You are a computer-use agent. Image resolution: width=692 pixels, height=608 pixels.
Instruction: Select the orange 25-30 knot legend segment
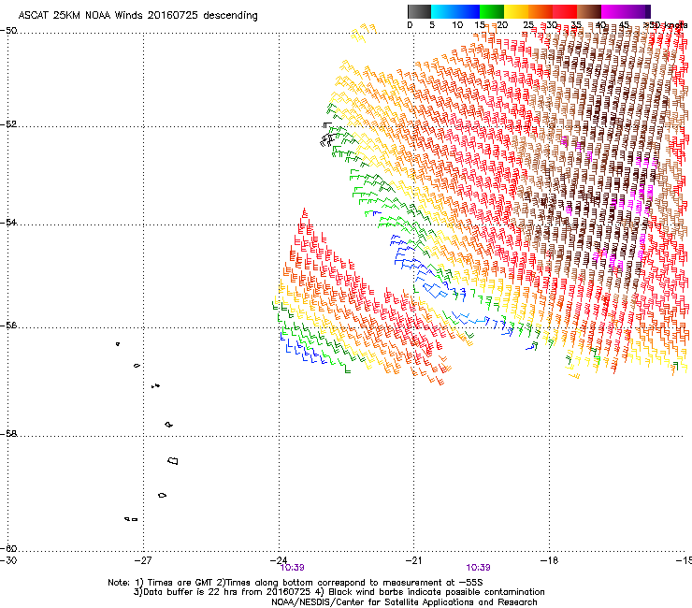tap(541, 11)
